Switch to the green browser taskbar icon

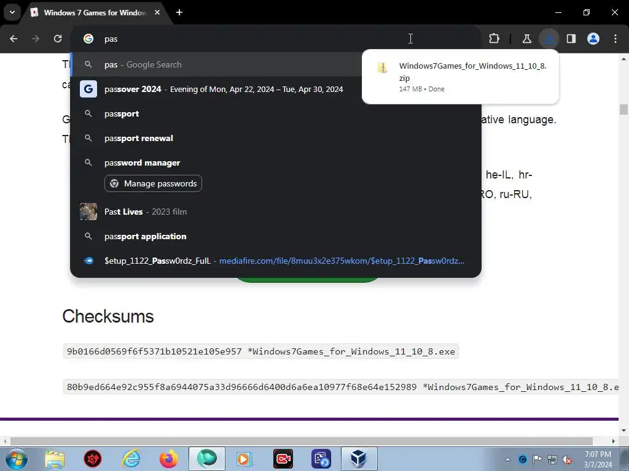pos(207,459)
